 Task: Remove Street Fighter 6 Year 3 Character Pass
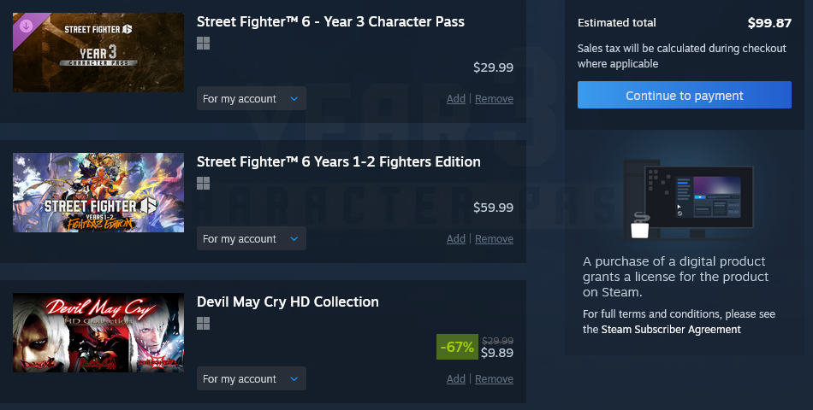point(494,99)
